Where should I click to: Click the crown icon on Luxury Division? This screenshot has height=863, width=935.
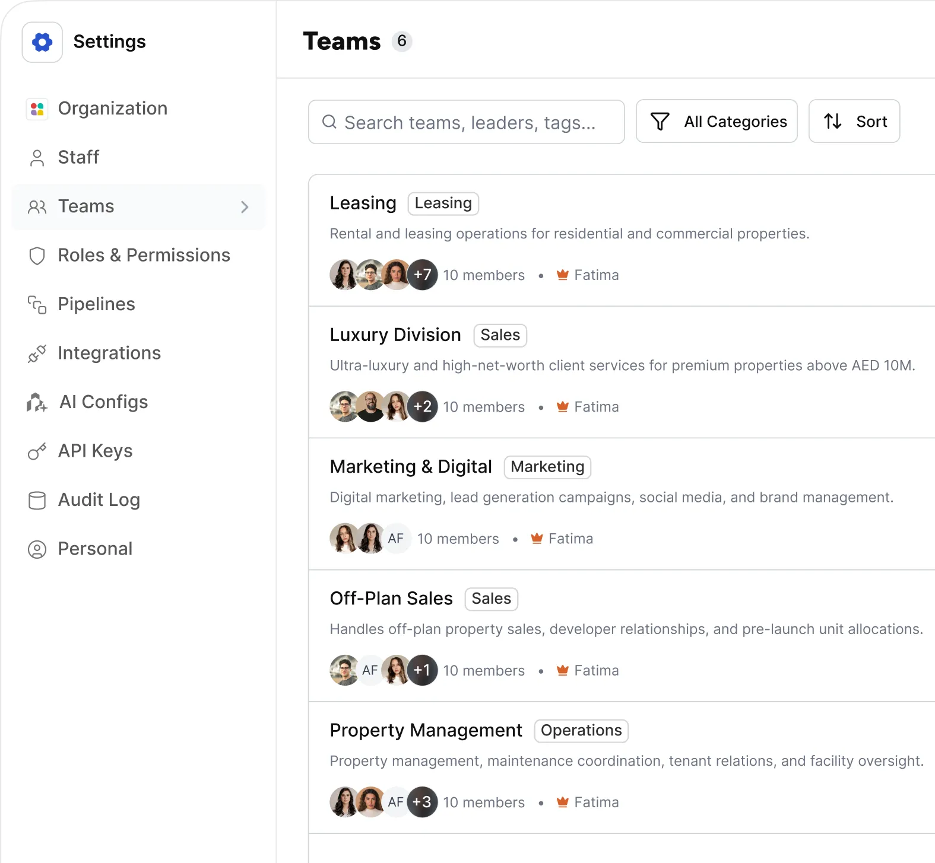click(563, 406)
